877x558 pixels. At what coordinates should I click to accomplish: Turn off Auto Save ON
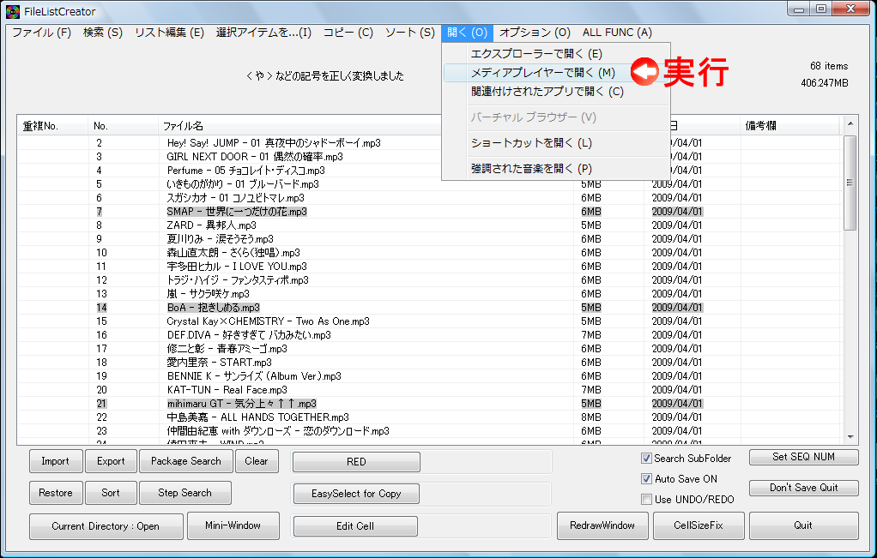[x=648, y=477]
